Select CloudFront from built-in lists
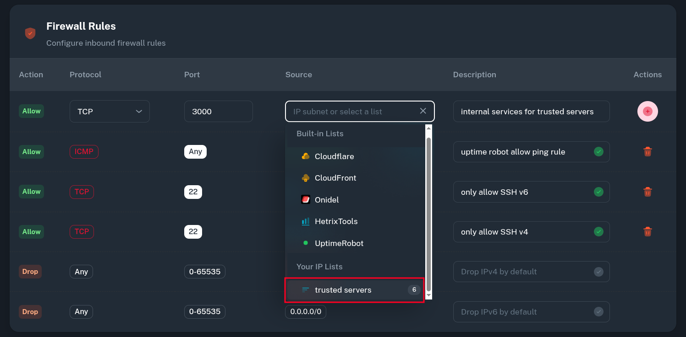 click(x=335, y=178)
